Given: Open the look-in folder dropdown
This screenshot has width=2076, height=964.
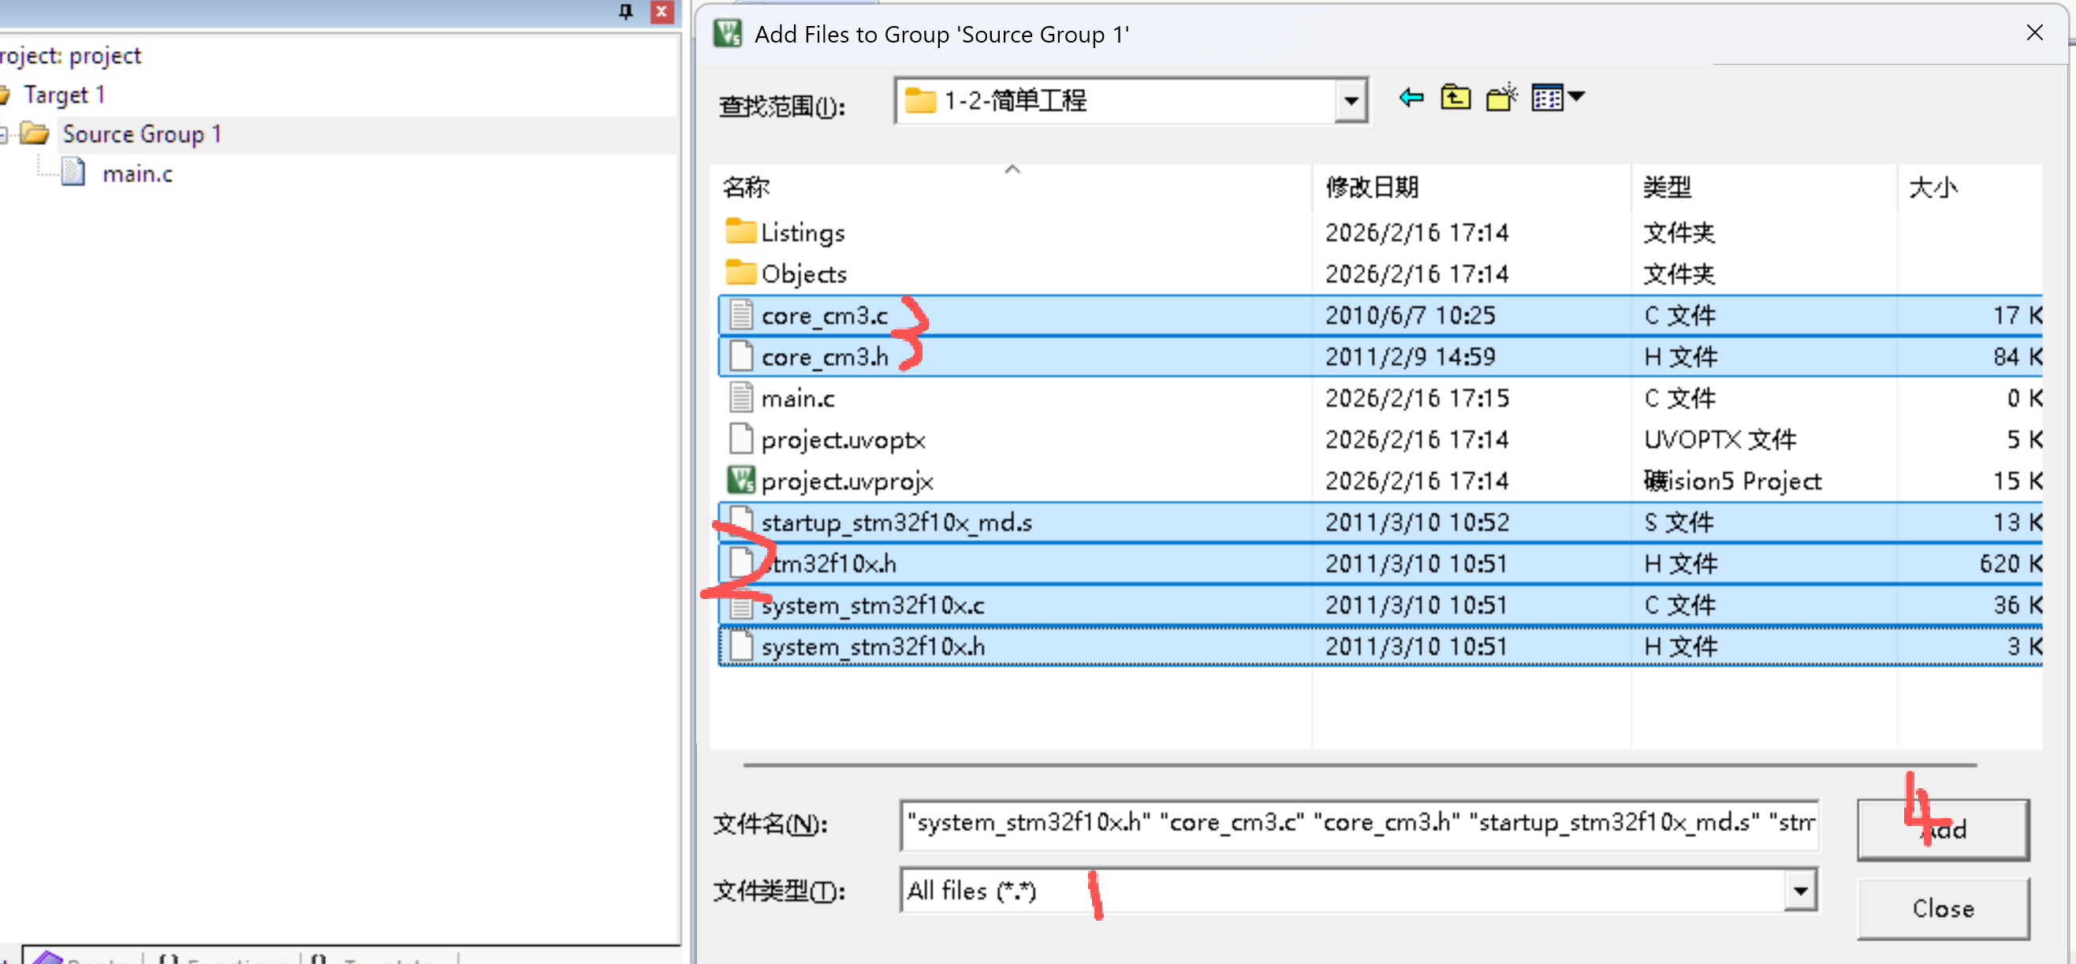Looking at the screenshot, I should tap(1351, 102).
